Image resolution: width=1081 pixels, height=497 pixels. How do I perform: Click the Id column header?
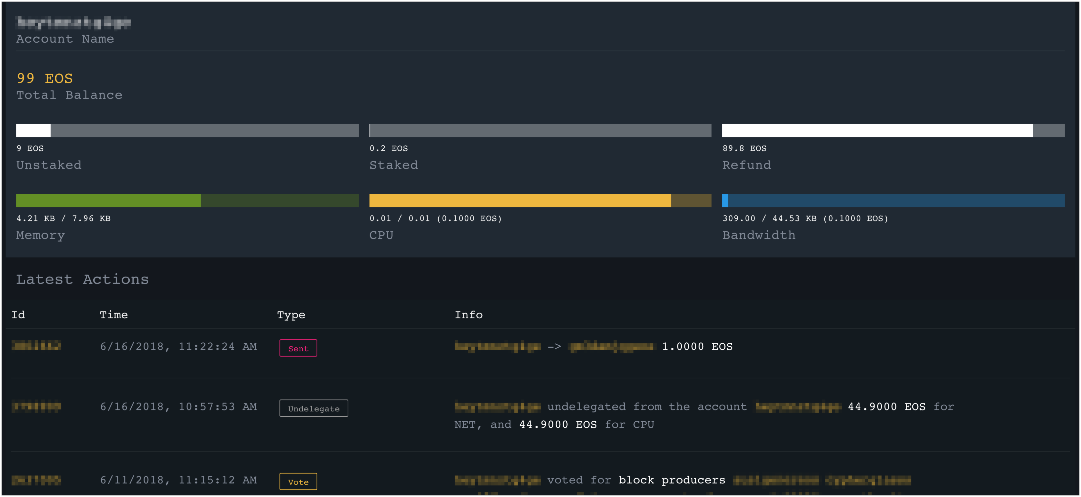tap(18, 315)
